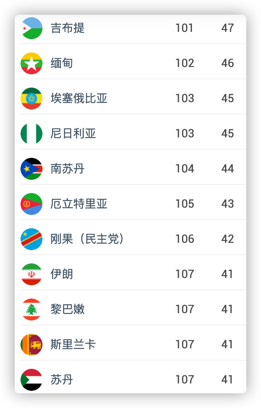Select the Lebanon cedar flag icon
The width and height of the screenshot is (261, 408).
tap(32, 309)
